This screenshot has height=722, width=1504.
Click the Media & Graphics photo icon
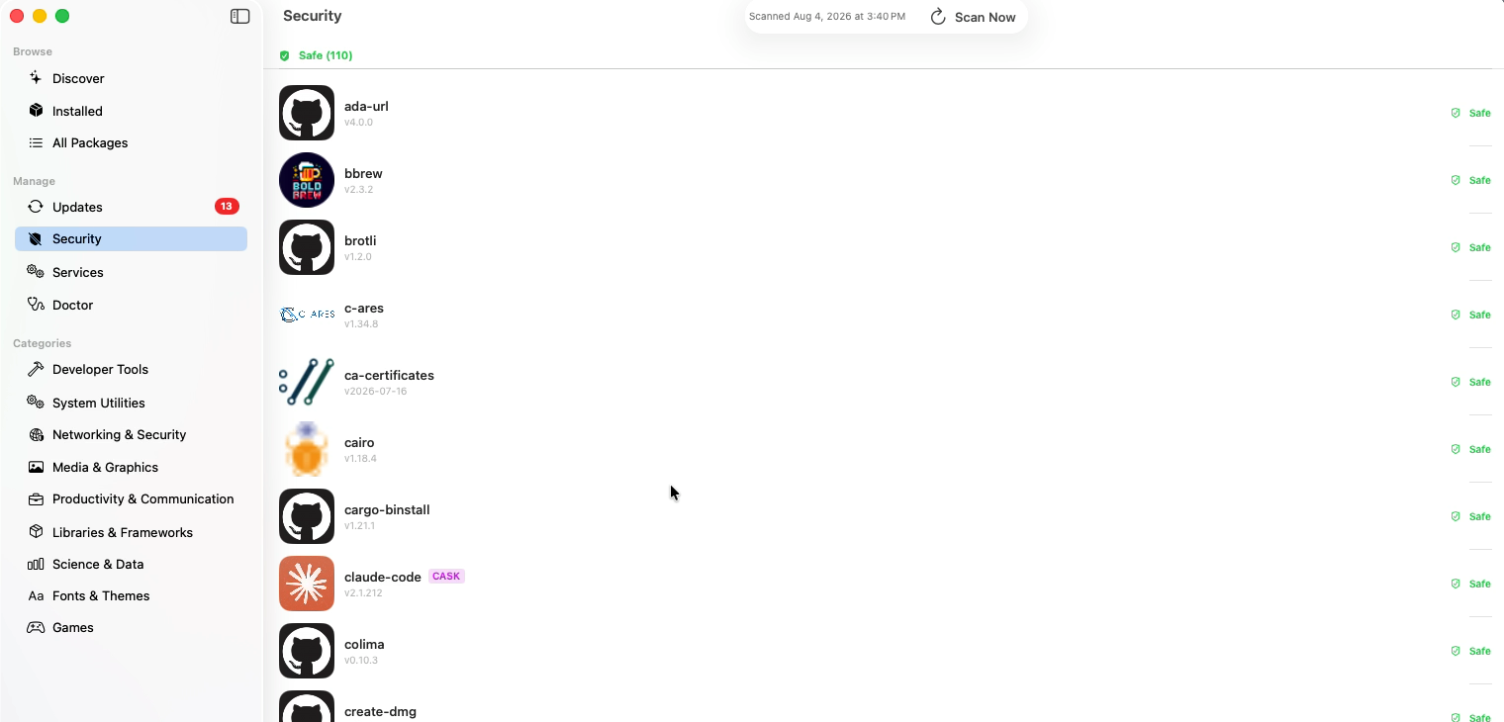pyautogui.click(x=36, y=467)
